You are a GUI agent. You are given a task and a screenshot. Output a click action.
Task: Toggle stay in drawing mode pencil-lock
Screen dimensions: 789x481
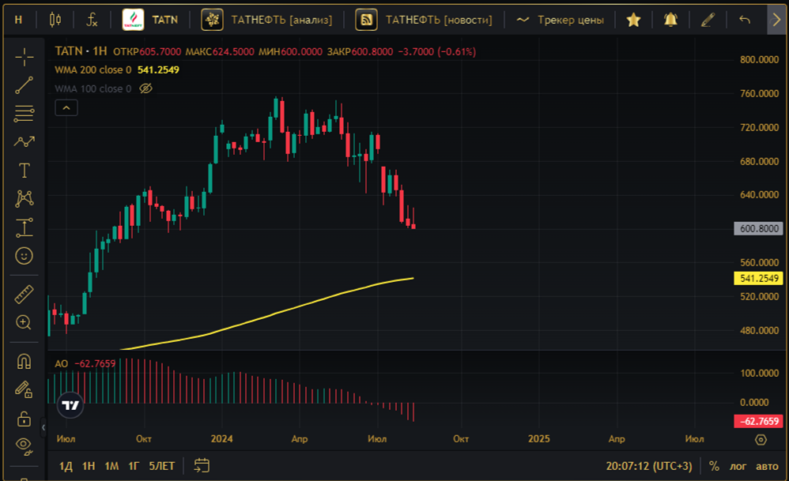tap(25, 389)
